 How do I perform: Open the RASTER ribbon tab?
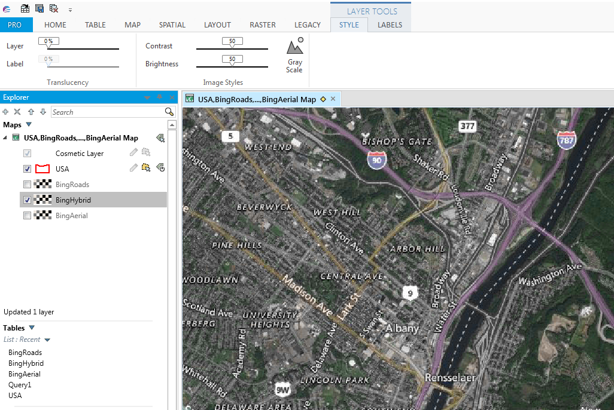(263, 25)
